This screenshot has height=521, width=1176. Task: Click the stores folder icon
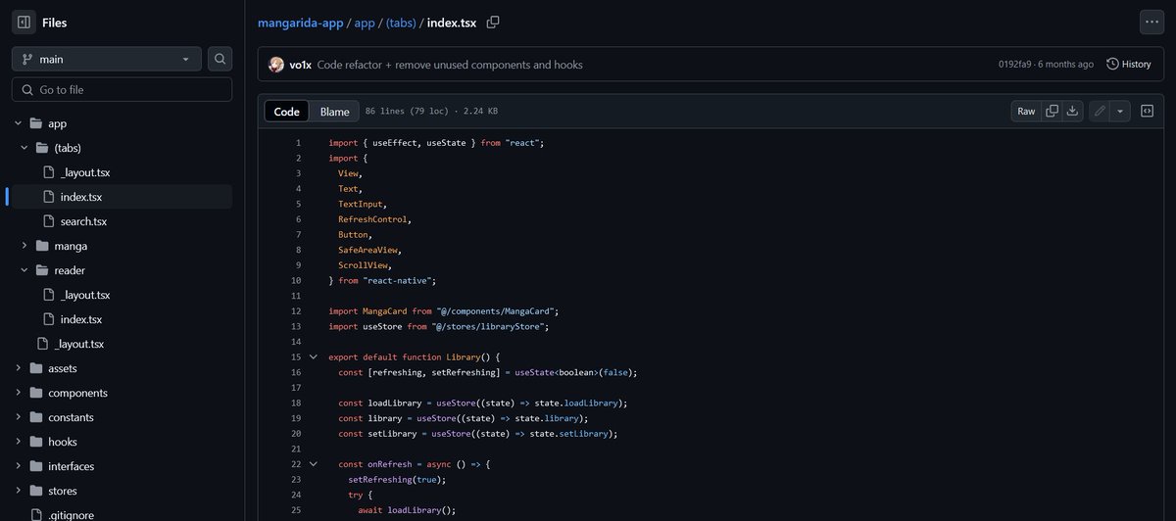pyautogui.click(x=36, y=491)
